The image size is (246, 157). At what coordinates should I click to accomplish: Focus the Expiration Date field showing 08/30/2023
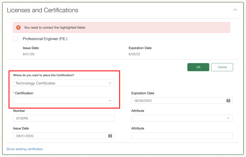tap(177, 100)
